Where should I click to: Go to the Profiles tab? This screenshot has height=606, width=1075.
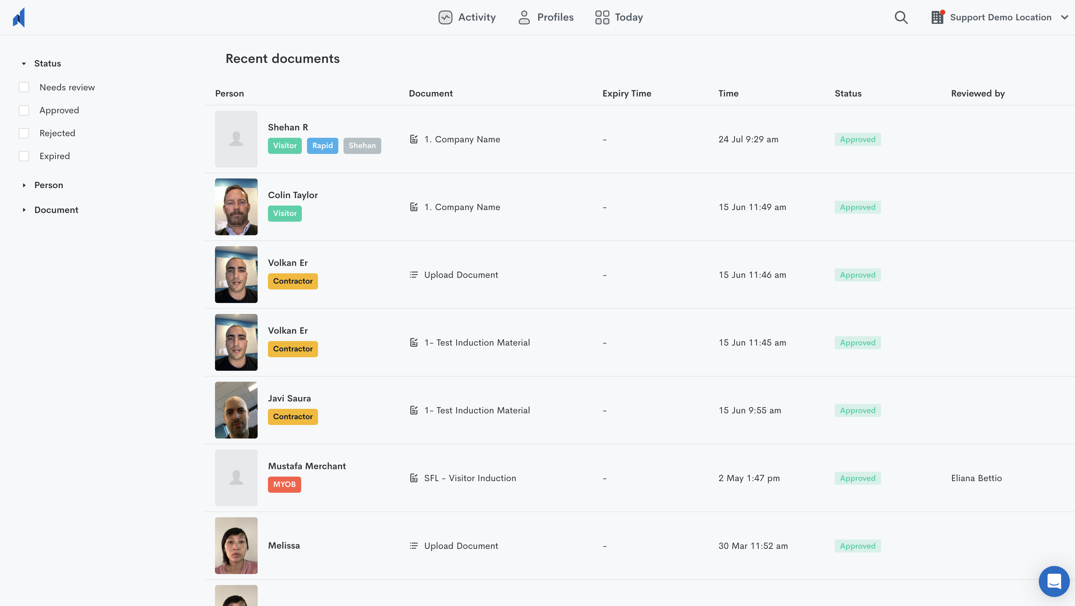[546, 17]
